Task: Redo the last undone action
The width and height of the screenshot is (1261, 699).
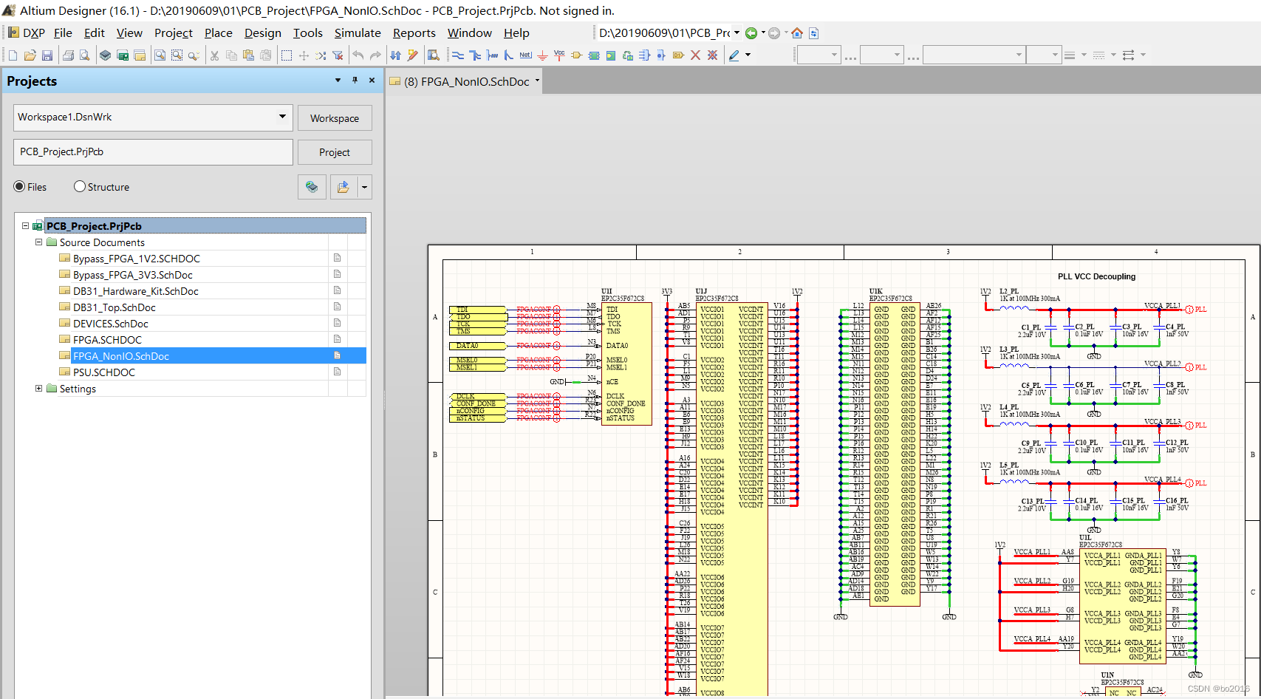Action: [x=375, y=55]
